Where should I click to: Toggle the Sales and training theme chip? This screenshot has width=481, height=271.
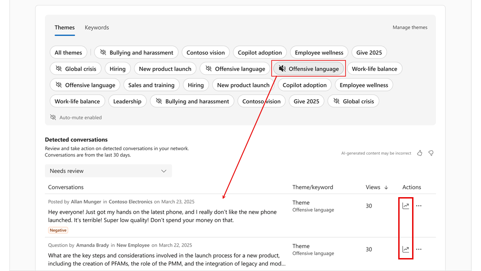tap(151, 85)
